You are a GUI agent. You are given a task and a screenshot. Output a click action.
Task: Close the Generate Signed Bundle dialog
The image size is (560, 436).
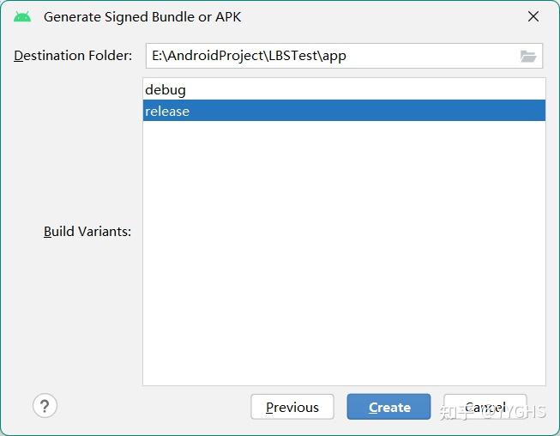pyautogui.click(x=533, y=17)
